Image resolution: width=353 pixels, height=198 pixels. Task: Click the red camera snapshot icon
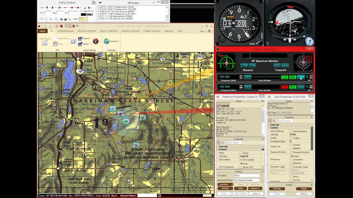point(96,41)
